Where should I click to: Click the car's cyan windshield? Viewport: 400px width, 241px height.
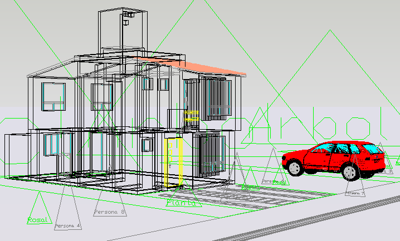323,149
